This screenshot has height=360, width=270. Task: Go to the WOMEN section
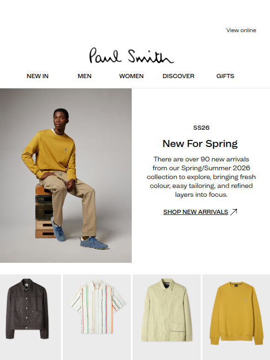coord(131,76)
